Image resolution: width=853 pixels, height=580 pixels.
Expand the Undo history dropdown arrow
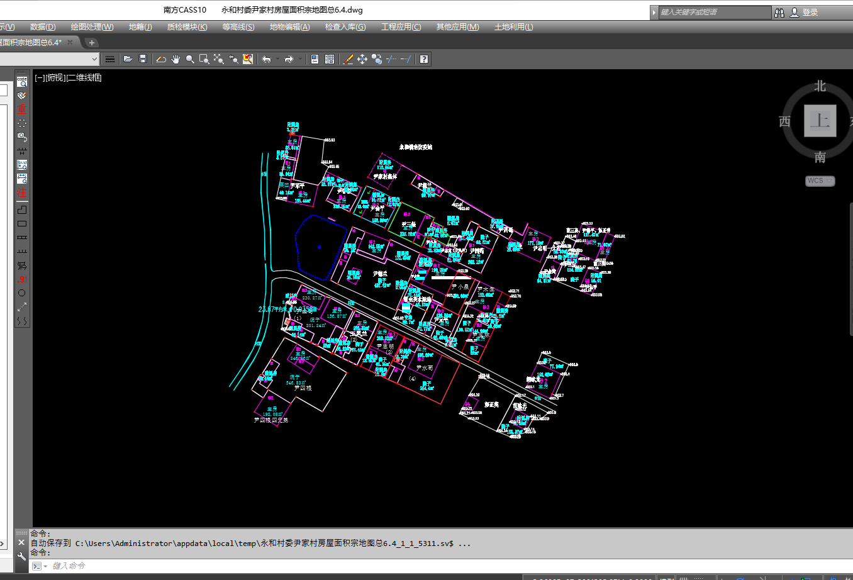pyautogui.click(x=277, y=59)
